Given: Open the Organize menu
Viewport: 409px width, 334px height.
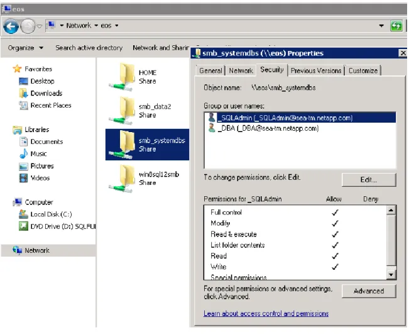Looking at the screenshot, I should click(25, 48).
